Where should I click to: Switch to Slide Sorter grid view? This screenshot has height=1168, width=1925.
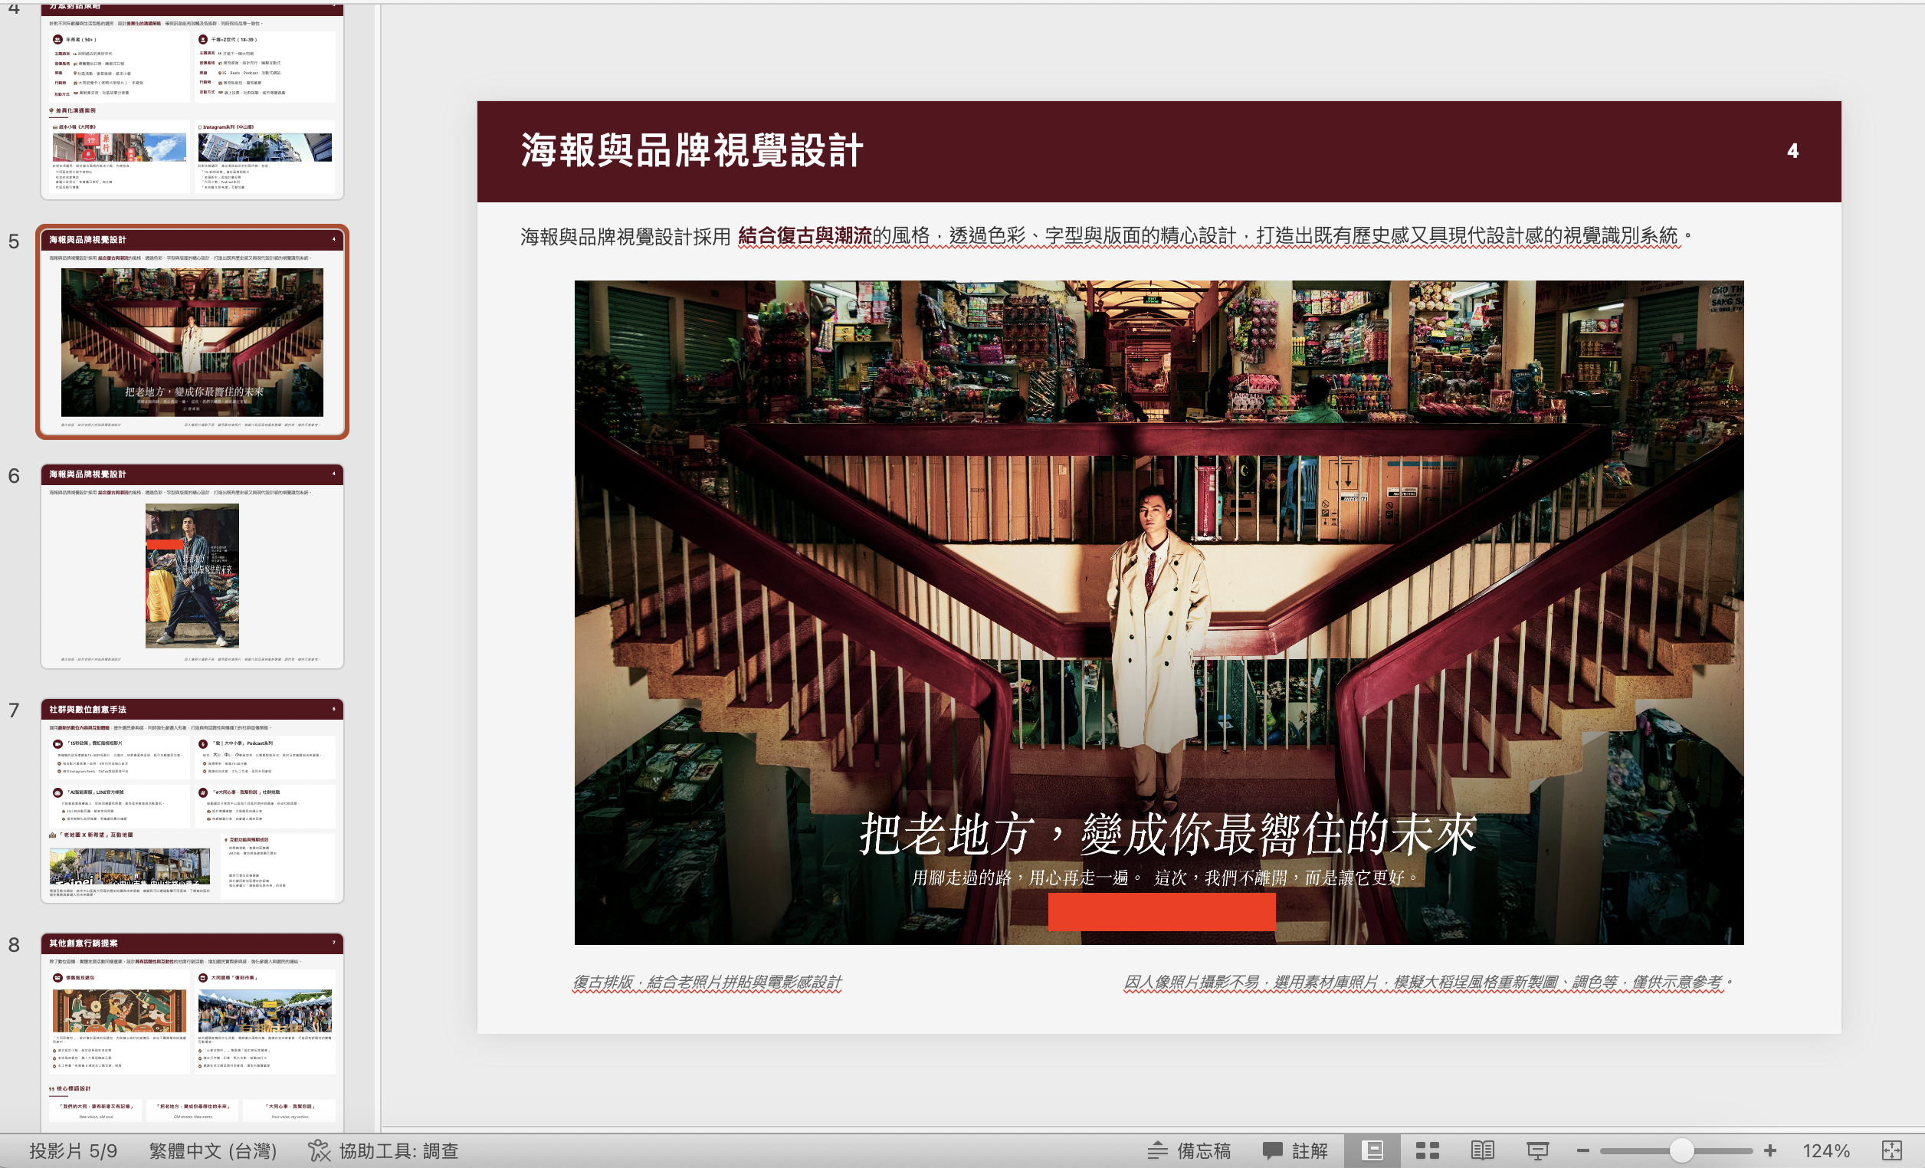point(1428,1150)
